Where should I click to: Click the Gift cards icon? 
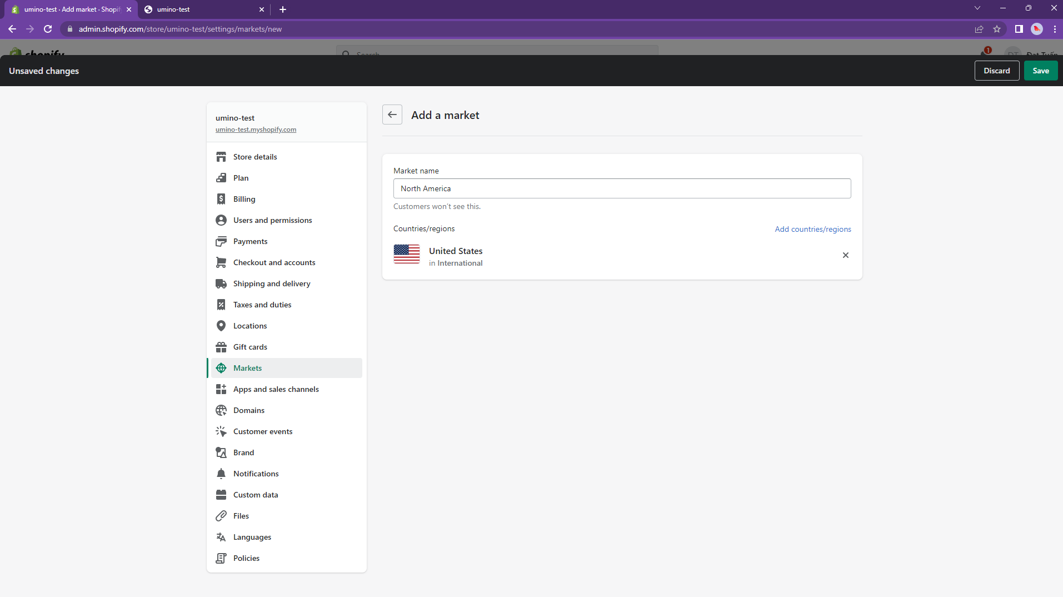221,347
